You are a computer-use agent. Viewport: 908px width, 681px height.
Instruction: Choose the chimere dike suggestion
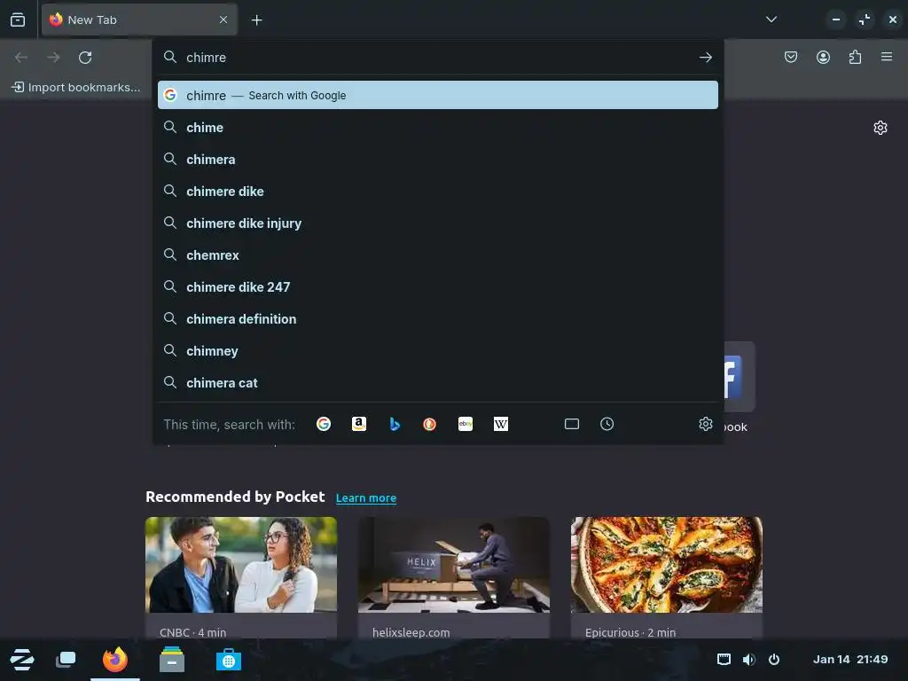[438, 192]
